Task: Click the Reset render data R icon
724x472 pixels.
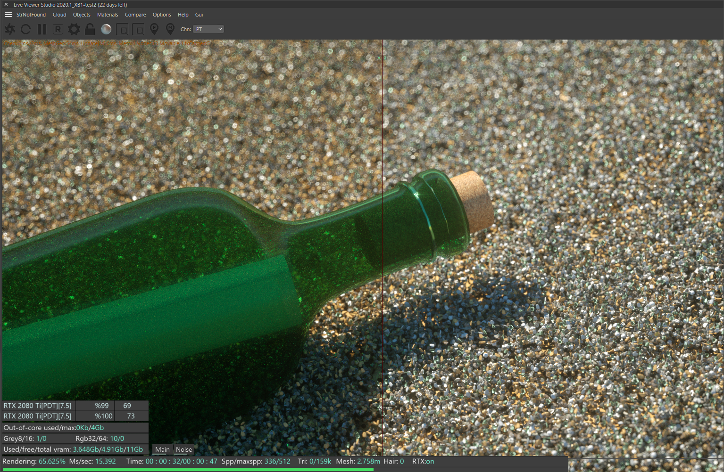Action: [58, 29]
